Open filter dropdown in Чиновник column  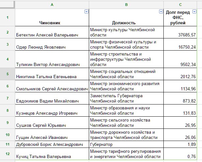click(86, 12)
